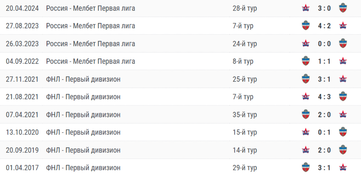Click away team shield logo in 20.04.2024 match
The width and height of the screenshot is (361, 176).
click(x=343, y=8)
